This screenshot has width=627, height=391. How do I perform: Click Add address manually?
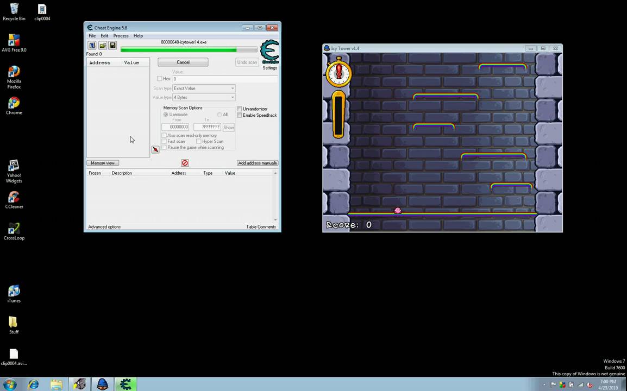257,163
